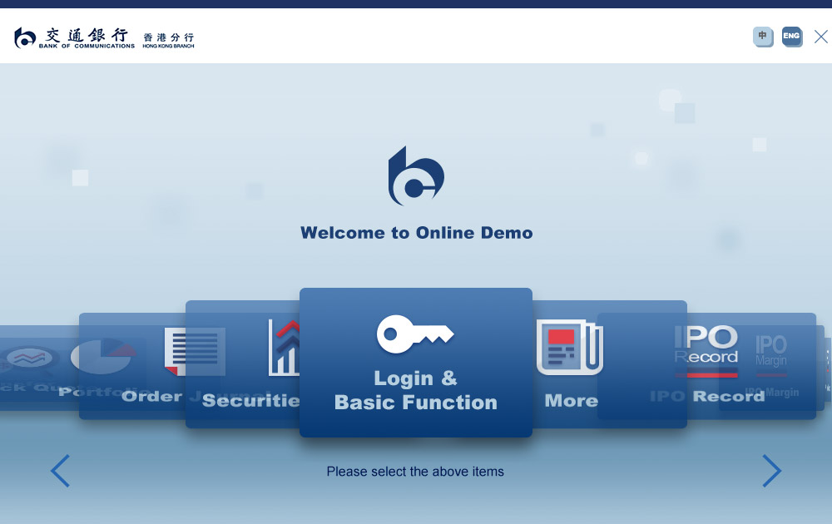
Task: Open the Order Journal document icon
Action: (x=195, y=351)
